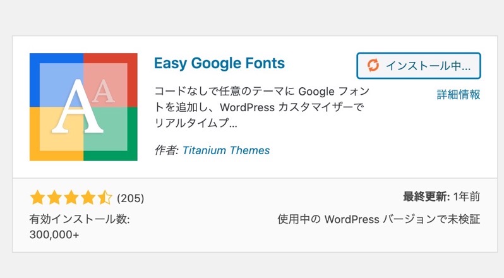Click the 最終更新: 1年前 text

(x=441, y=196)
